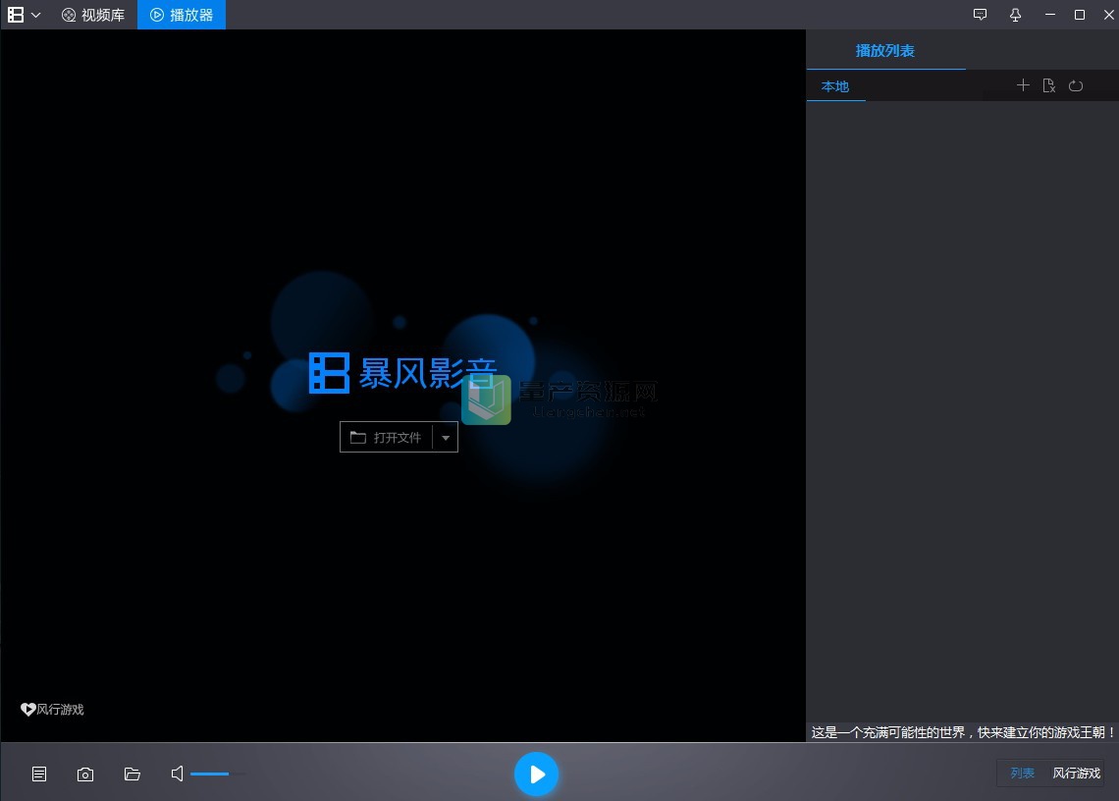Expand the main menu chevron arrow
This screenshot has width=1119, height=801.
click(x=35, y=15)
